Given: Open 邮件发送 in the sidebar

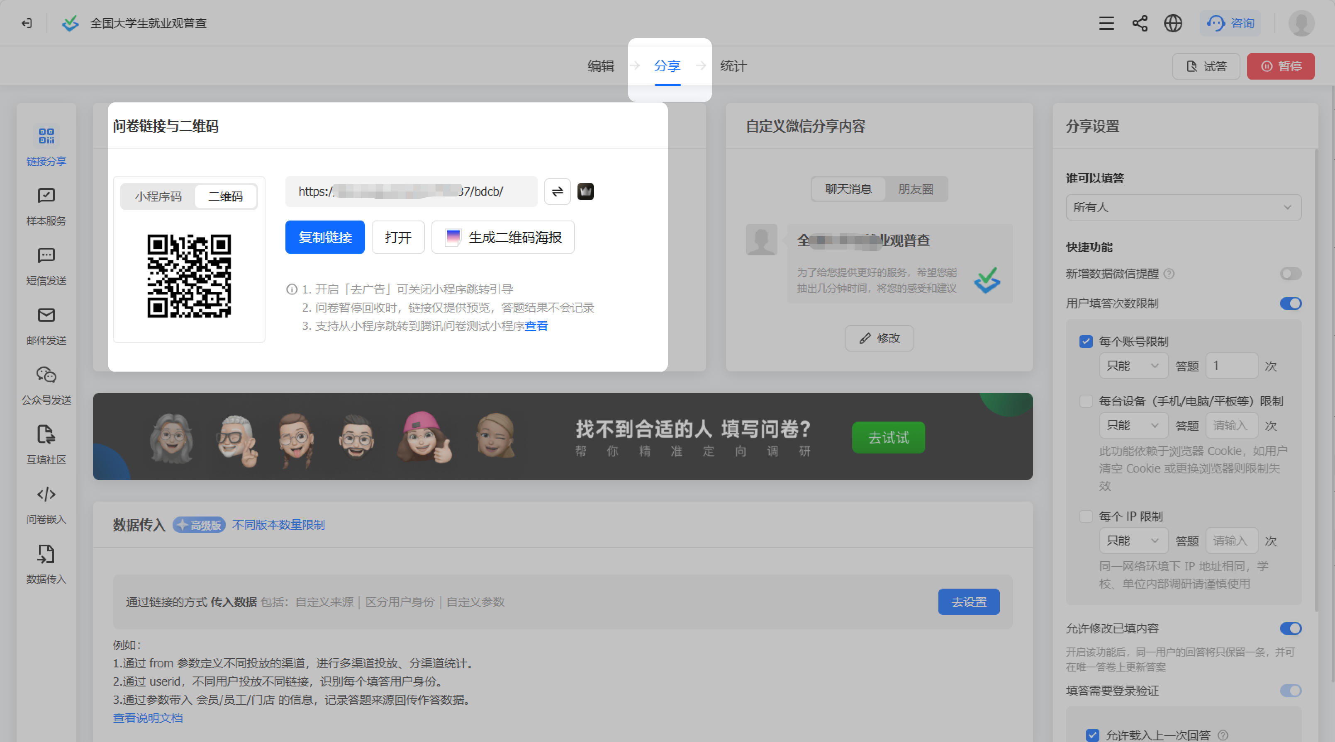Looking at the screenshot, I should pos(46,326).
